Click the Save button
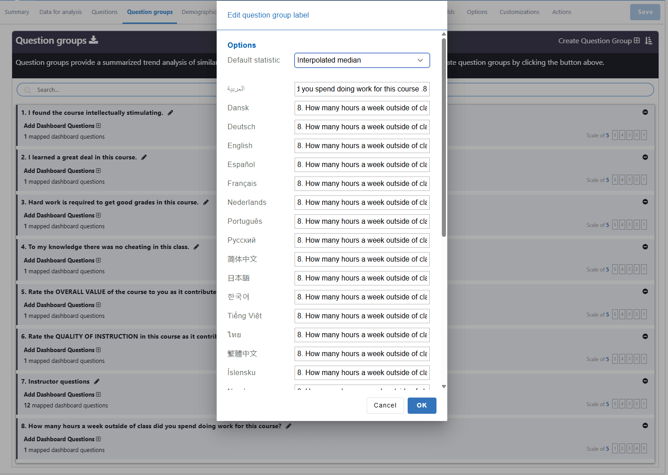The width and height of the screenshot is (668, 475). pos(645,12)
